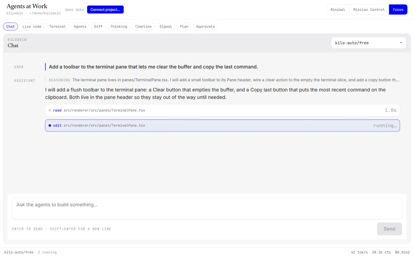Open the Agents tab
414x257 pixels.
point(80,27)
